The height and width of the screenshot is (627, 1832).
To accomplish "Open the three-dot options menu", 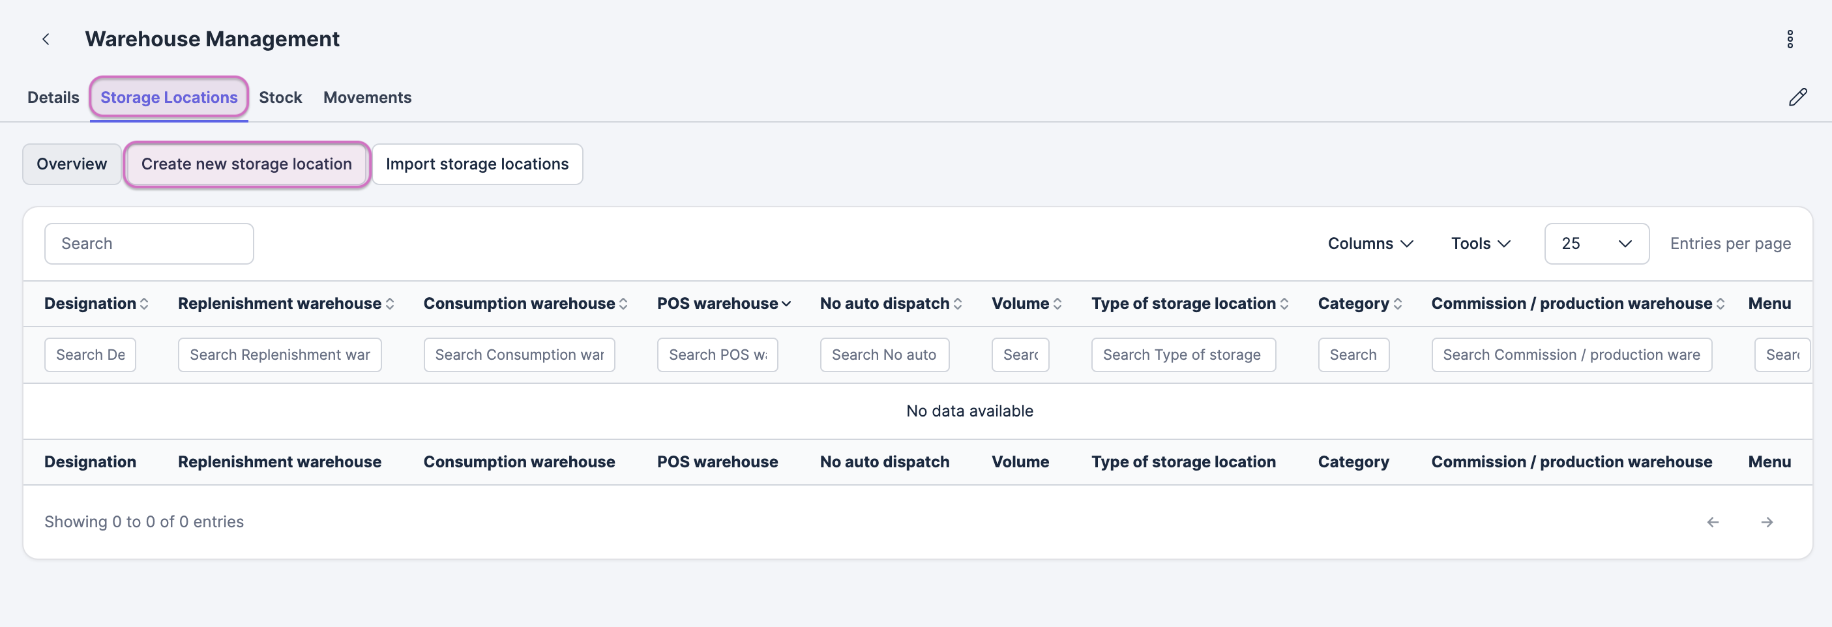I will point(1790,39).
